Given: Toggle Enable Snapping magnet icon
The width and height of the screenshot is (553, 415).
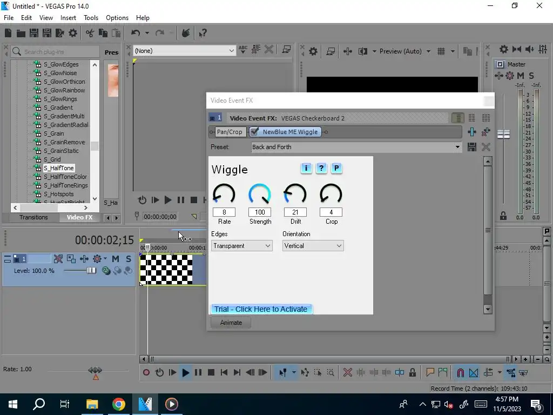Looking at the screenshot, I should pyautogui.click(x=460, y=372).
